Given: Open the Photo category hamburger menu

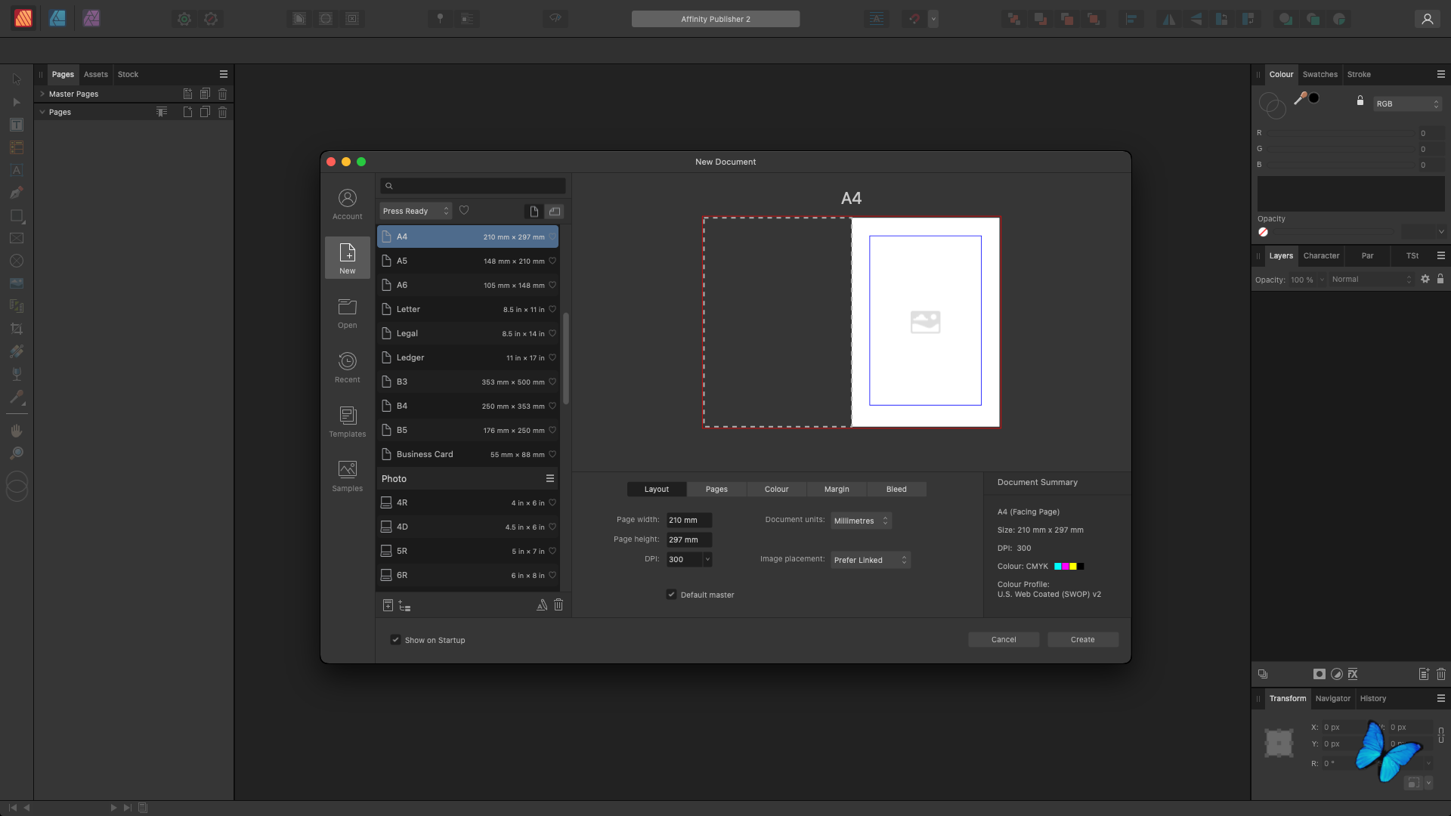Looking at the screenshot, I should (550, 478).
